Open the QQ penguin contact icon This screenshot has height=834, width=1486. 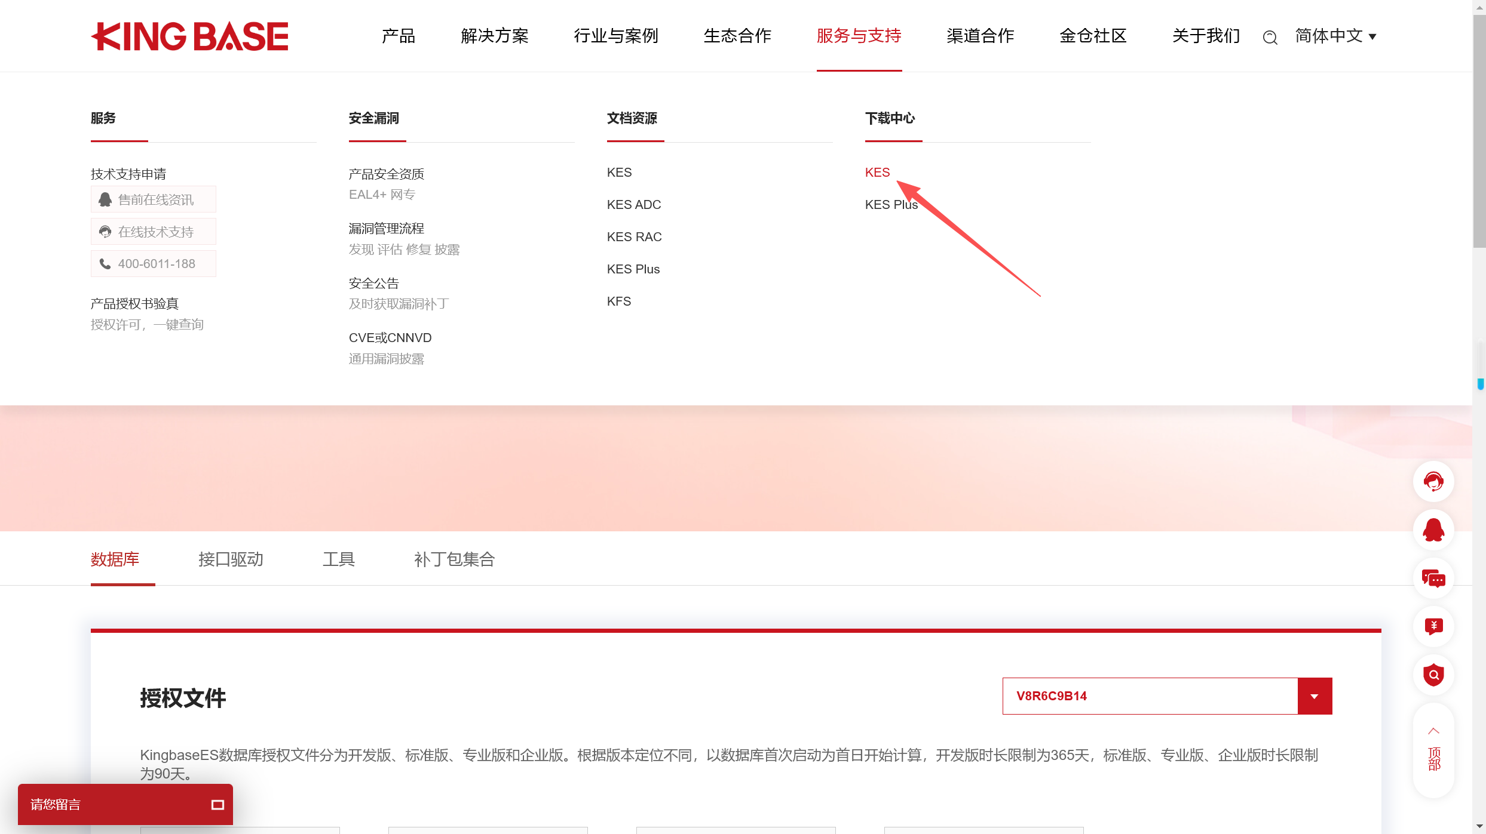point(1434,530)
